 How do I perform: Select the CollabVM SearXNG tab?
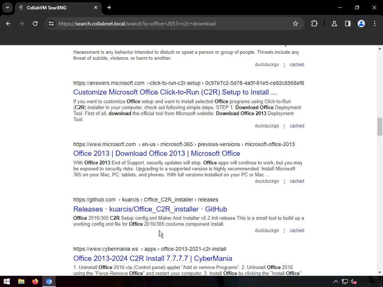pos(58,8)
